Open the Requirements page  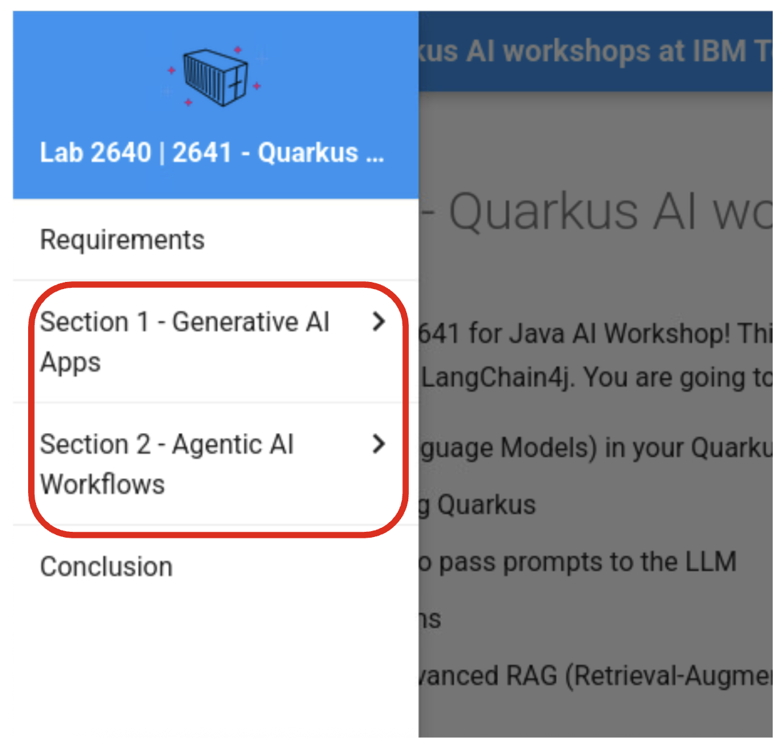[x=122, y=240]
